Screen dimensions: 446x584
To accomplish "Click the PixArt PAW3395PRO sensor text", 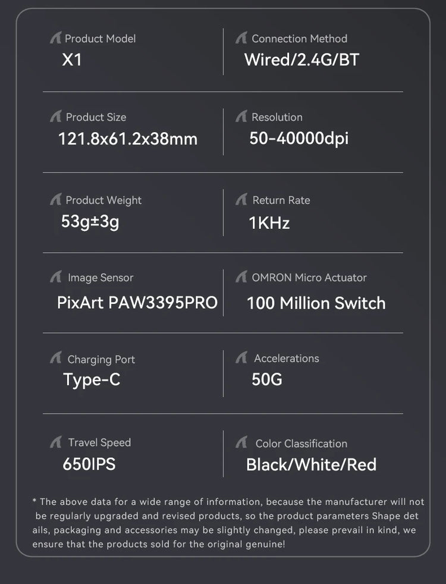I will (137, 302).
